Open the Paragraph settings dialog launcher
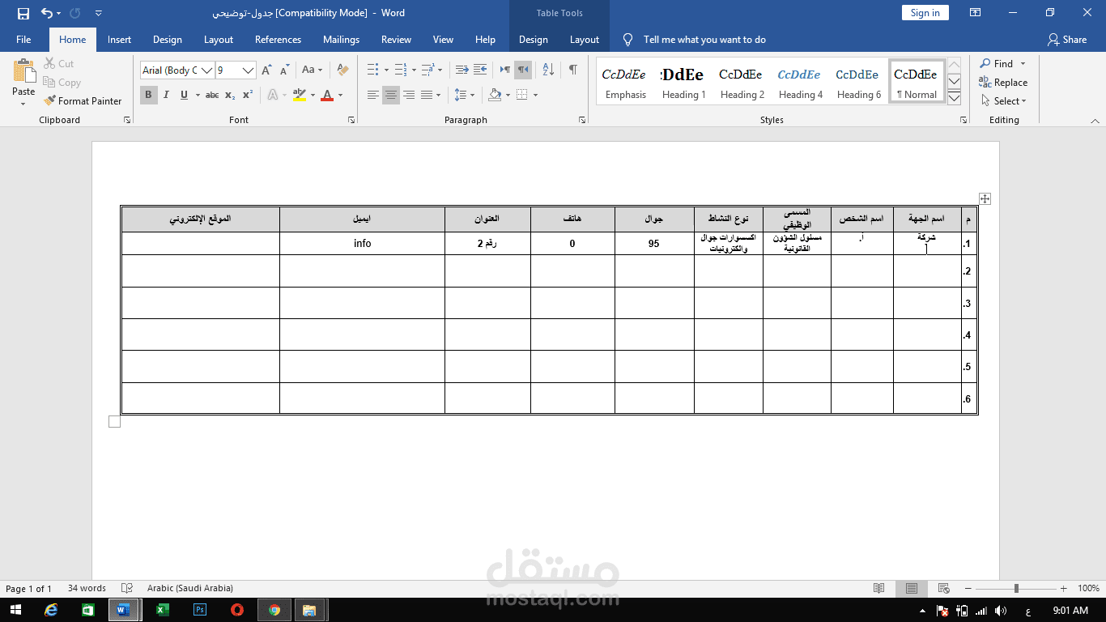 click(582, 120)
